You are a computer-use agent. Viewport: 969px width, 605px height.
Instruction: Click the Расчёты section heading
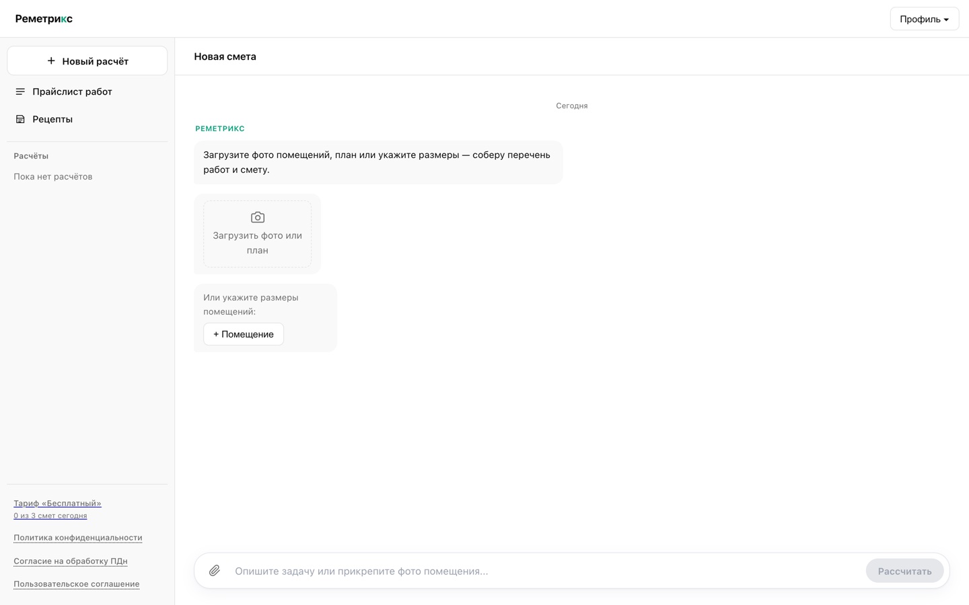(x=31, y=156)
